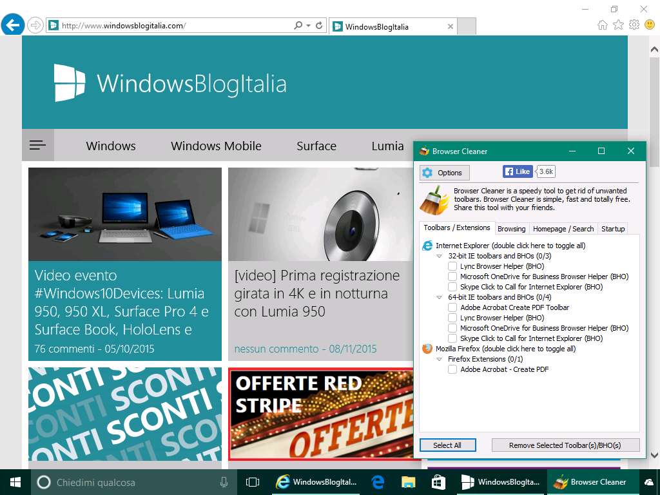Open the Windows Store from the taskbar
The width and height of the screenshot is (660, 495).
click(x=438, y=482)
